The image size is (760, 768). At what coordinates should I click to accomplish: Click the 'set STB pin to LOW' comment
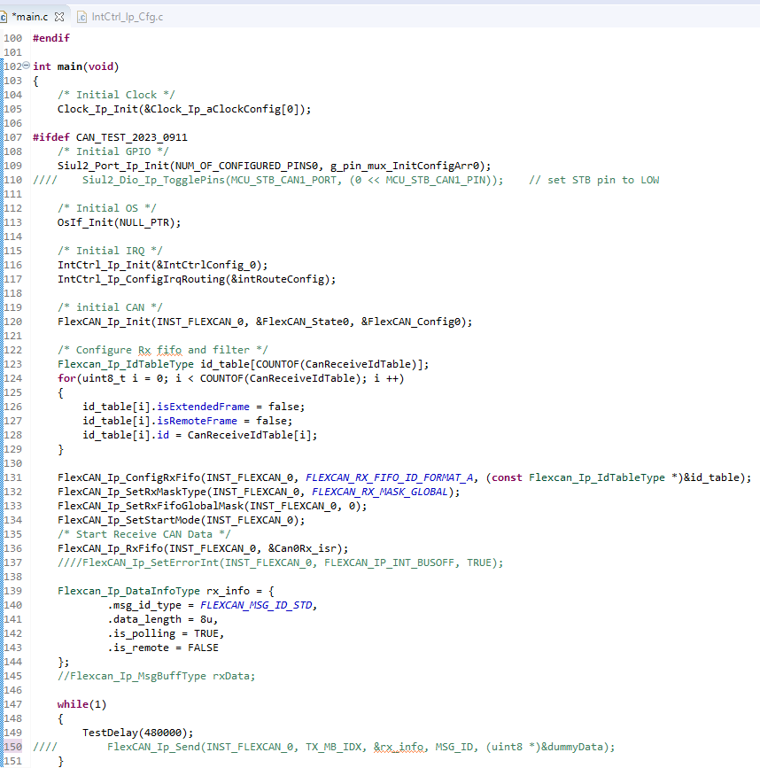tap(594, 180)
